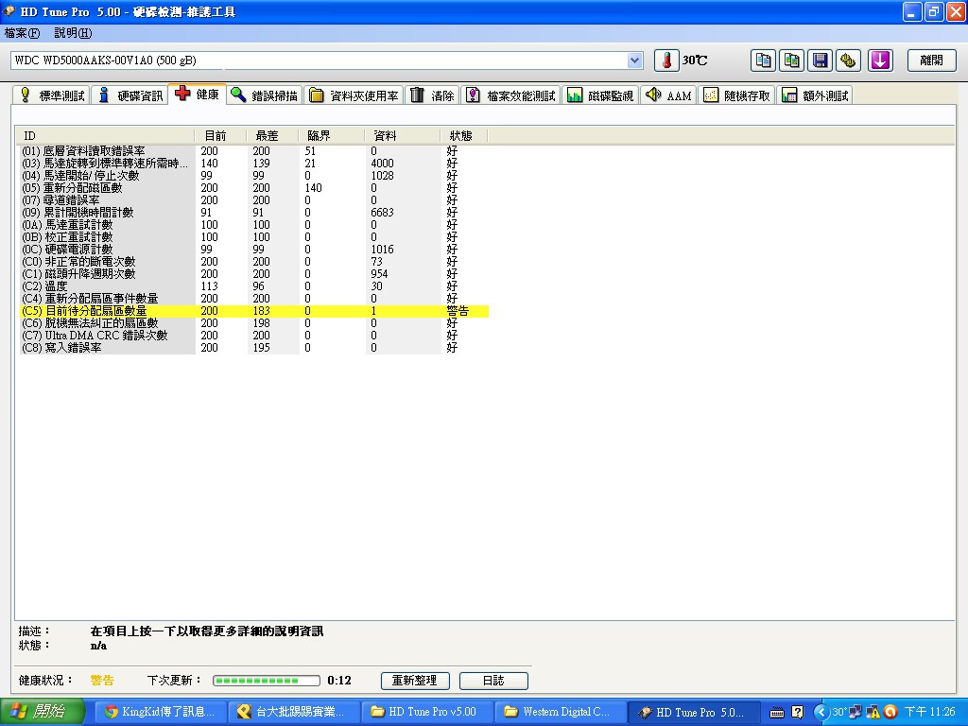
Task: Click the purple down-arrow toolbar icon
Action: pos(880,60)
